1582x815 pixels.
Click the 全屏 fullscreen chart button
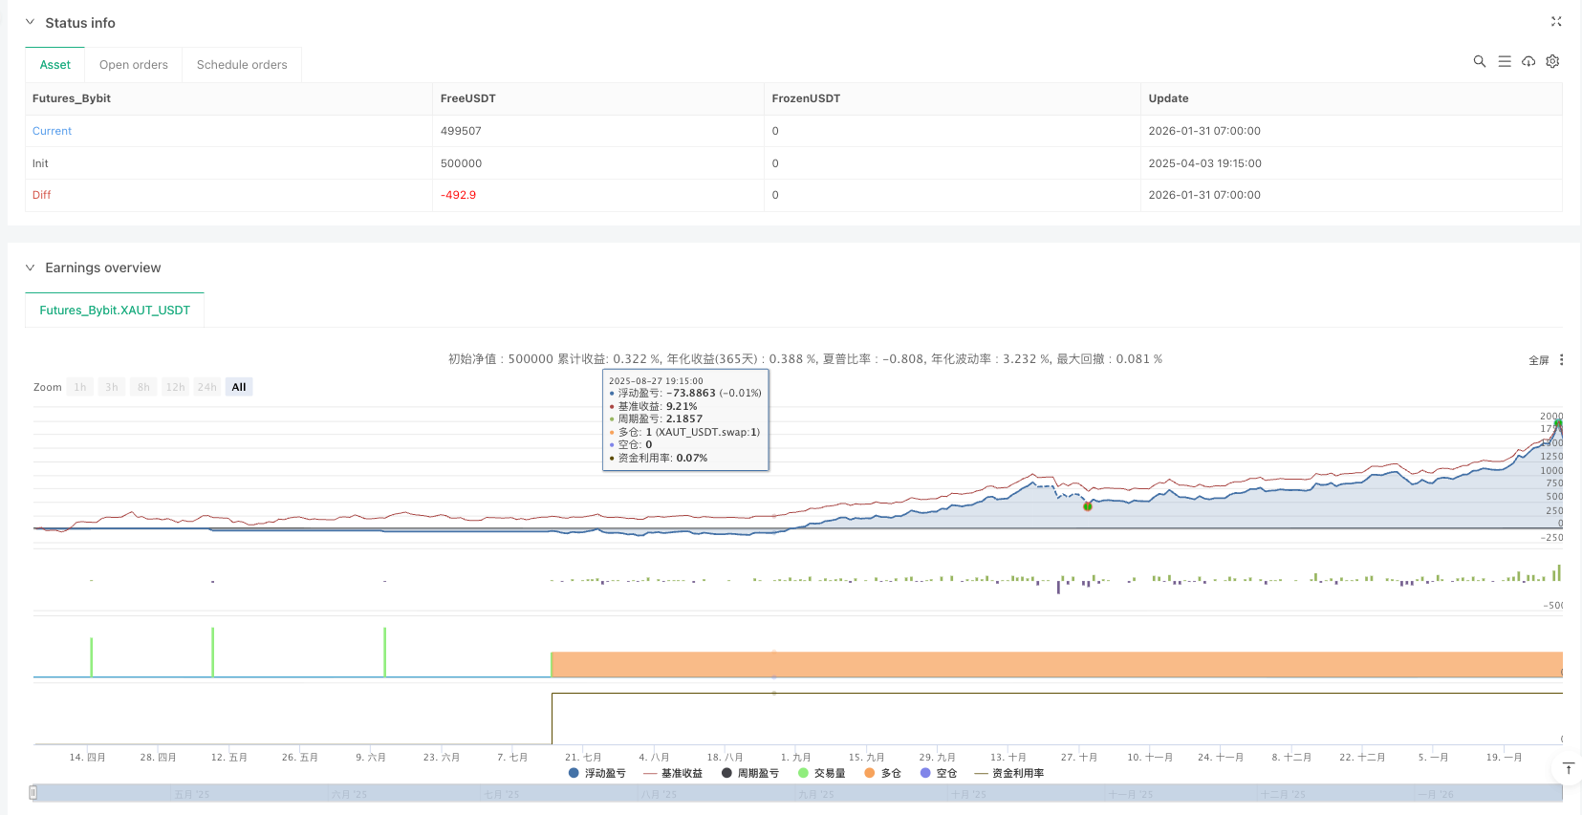pyautogui.click(x=1538, y=360)
